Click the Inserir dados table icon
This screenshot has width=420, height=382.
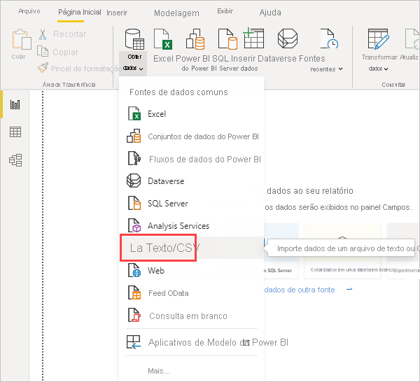pos(253,38)
